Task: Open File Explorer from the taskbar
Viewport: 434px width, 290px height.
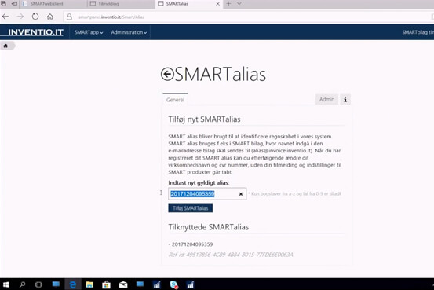Action: point(89,284)
